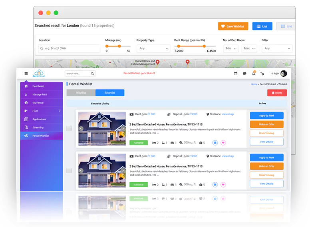310x227 pixels.
Task: Click Apply to Rent on first listing
Action: pyautogui.click(x=266, y=115)
